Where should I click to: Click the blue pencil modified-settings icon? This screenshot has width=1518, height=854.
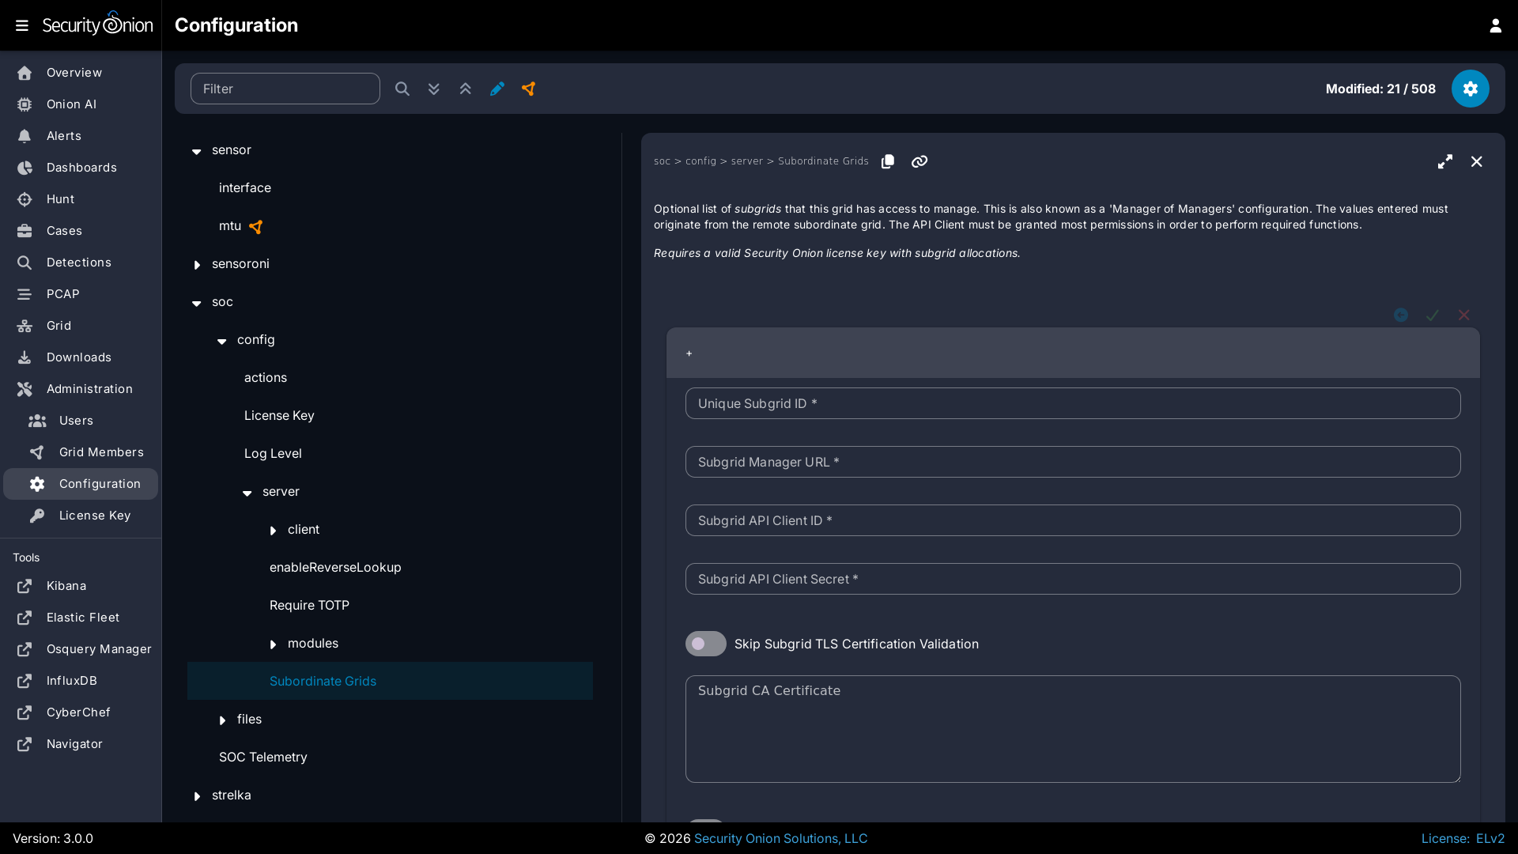click(497, 89)
